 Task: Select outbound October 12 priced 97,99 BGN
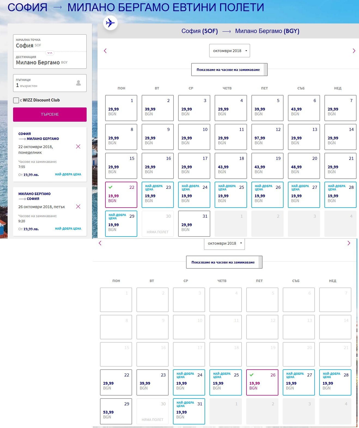pyautogui.click(x=267, y=137)
